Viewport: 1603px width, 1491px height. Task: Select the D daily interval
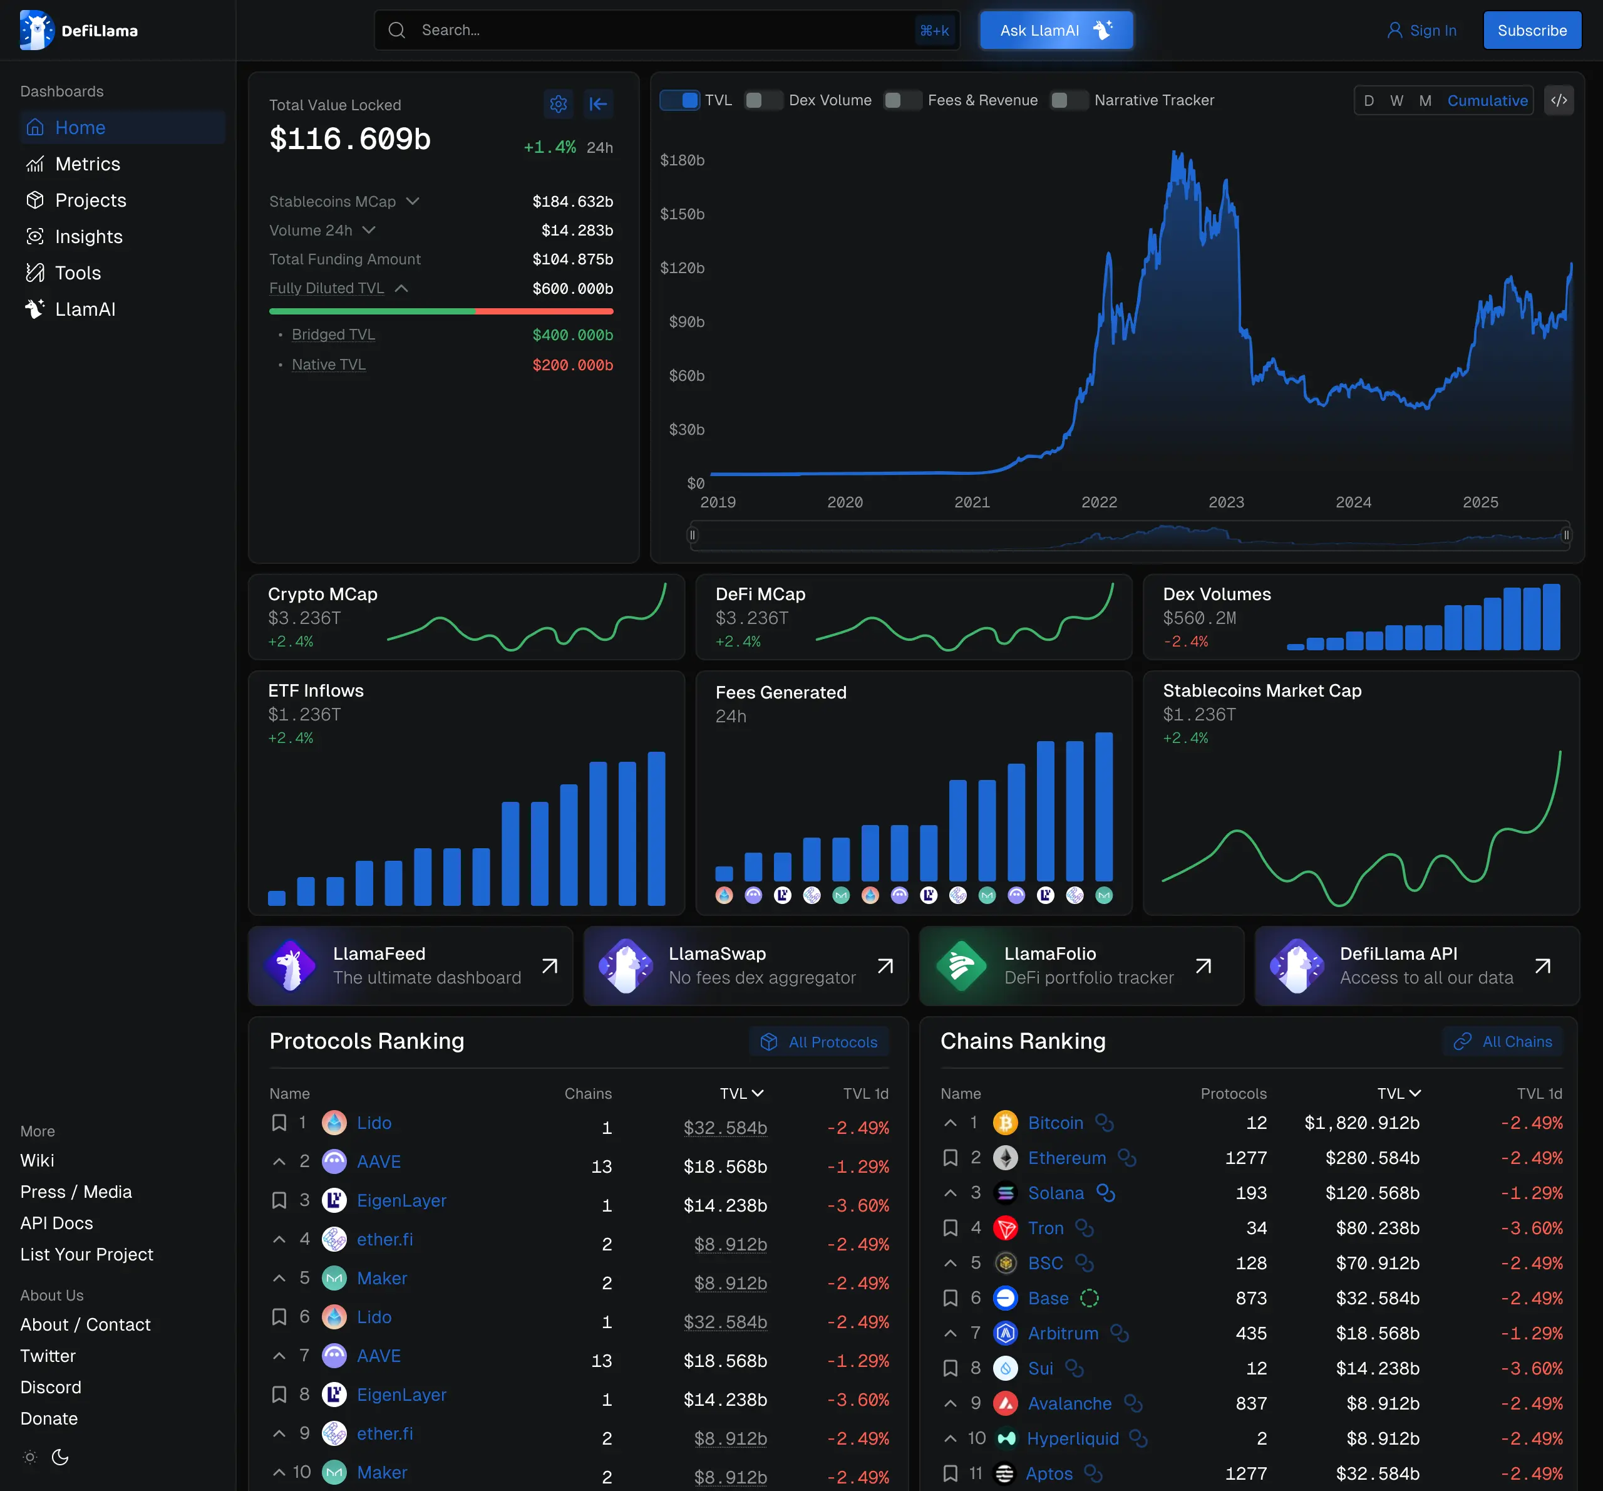(1368, 101)
